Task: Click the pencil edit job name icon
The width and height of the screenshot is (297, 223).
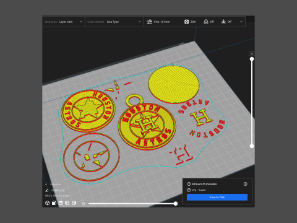Action: click(46, 190)
